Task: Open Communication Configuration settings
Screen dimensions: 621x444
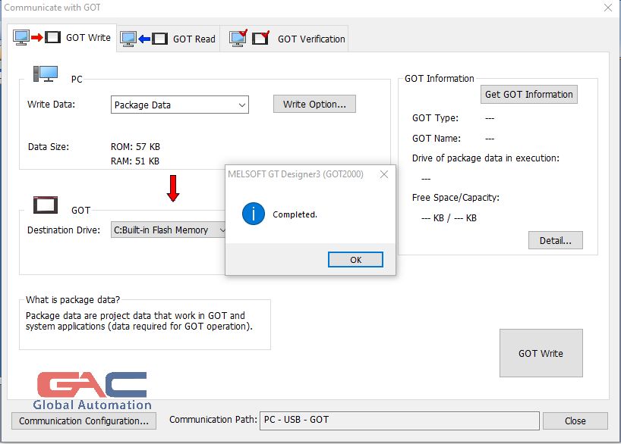Action: [x=84, y=421]
